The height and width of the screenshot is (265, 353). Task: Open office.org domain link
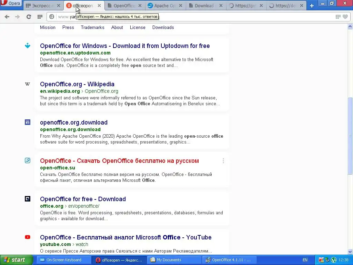pos(52,206)
